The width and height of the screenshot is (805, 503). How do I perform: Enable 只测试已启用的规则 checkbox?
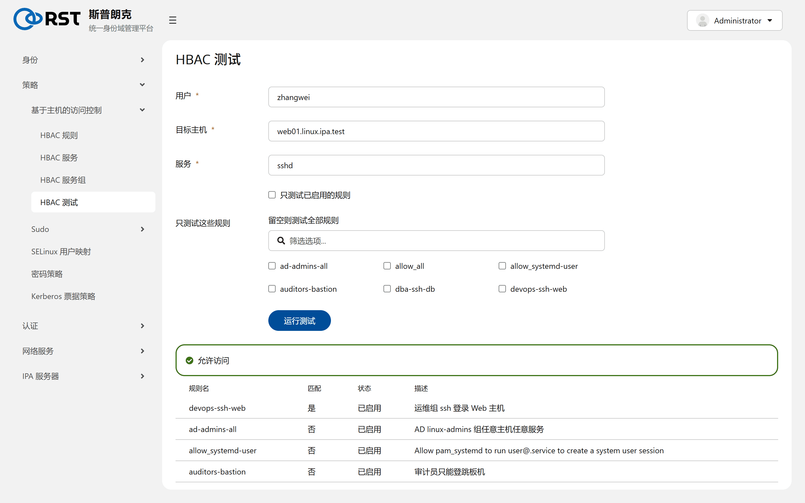(272, 195)
